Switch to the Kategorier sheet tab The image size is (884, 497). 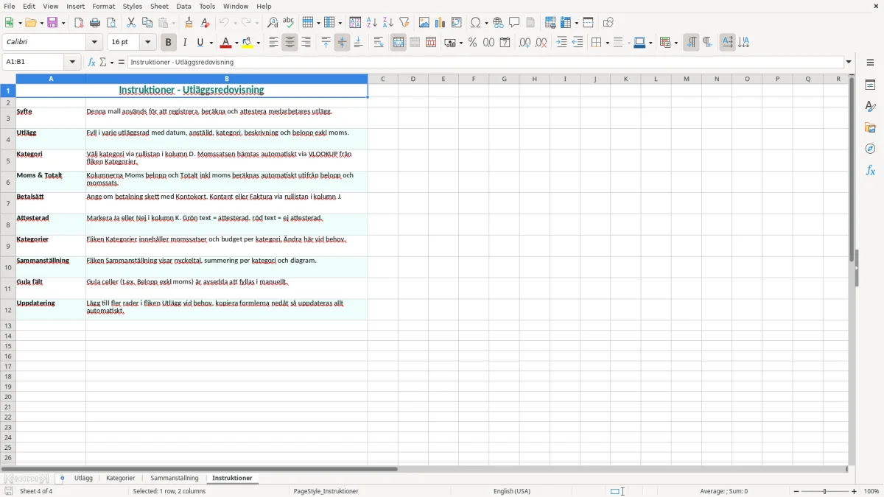point(121,479)
